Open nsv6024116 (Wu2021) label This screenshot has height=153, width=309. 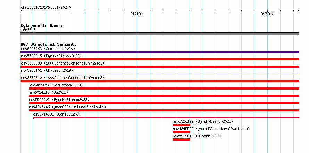click(x=49, y=92)
